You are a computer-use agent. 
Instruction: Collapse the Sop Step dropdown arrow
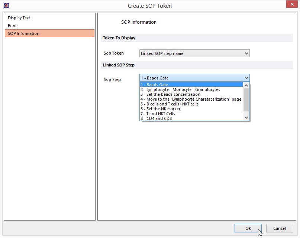pyautogui.click(x=246, y=78)
